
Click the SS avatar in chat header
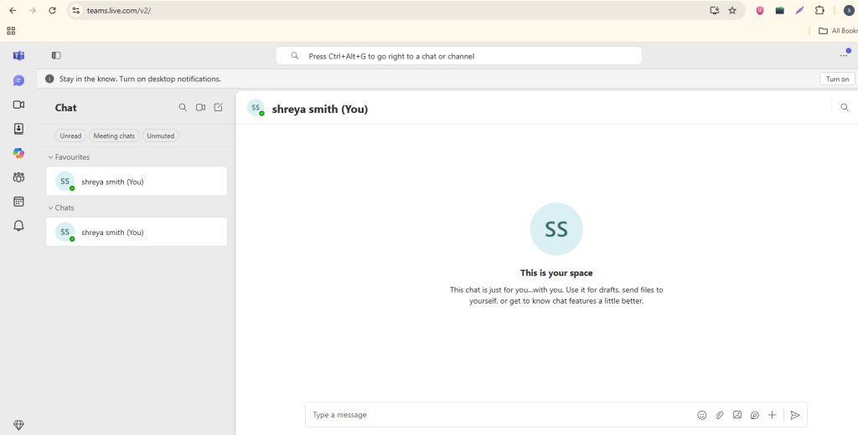pos(256,108)
